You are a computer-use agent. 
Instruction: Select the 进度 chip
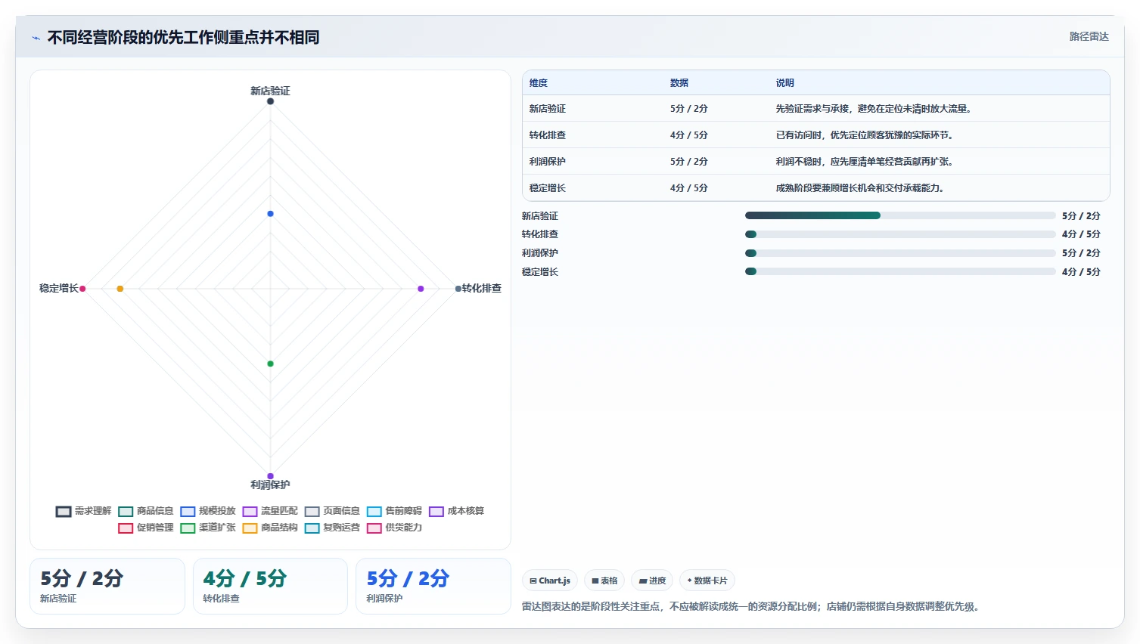pos(652,581)
